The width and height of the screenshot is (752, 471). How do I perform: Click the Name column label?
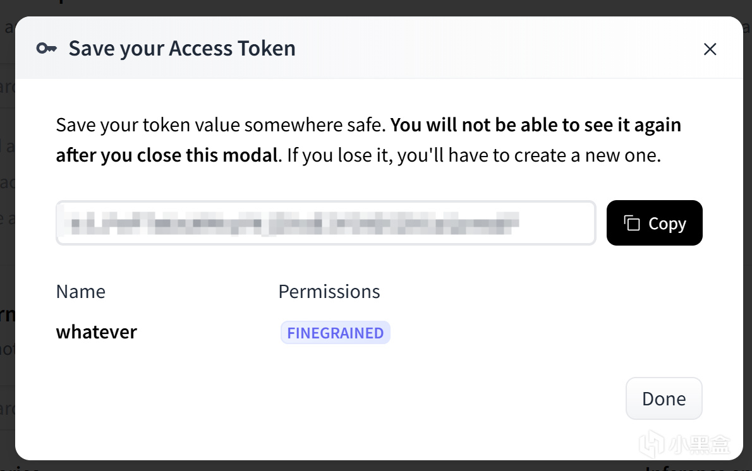(80, 291)
